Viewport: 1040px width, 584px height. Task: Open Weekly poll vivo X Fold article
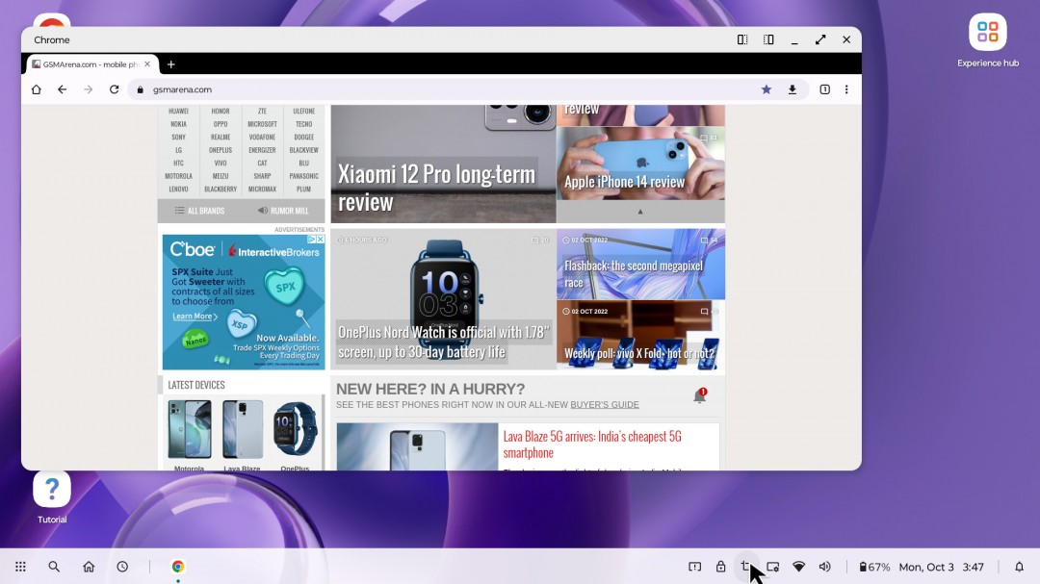pos(640,336)
